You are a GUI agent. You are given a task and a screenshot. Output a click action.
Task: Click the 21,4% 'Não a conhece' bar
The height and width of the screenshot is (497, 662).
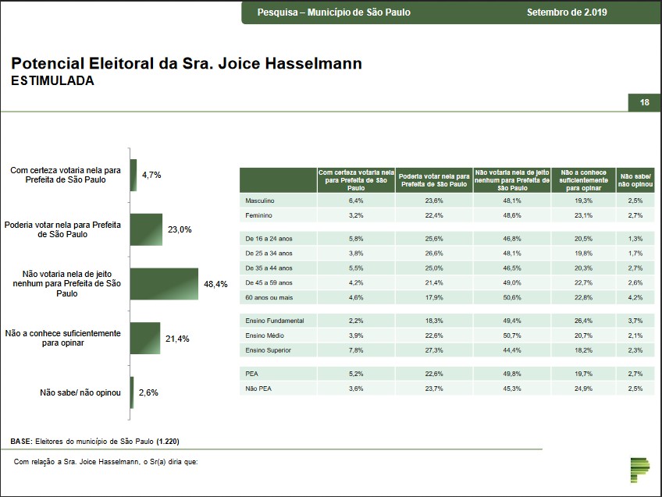(144, 339)
